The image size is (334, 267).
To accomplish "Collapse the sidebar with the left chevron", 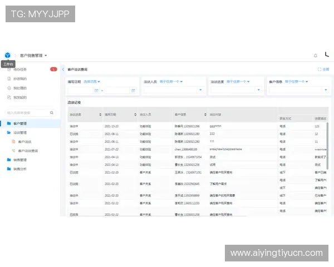I will (x=63, y=70).
